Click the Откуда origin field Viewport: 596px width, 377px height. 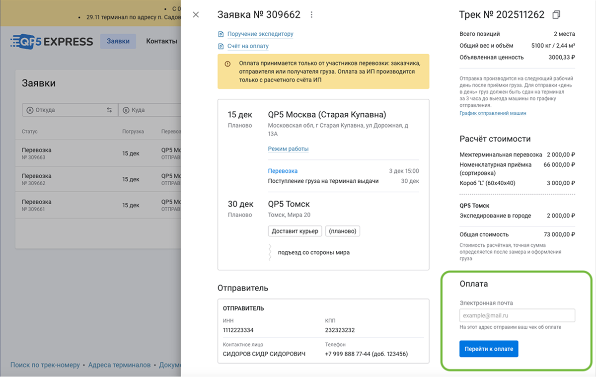[65, 110]
